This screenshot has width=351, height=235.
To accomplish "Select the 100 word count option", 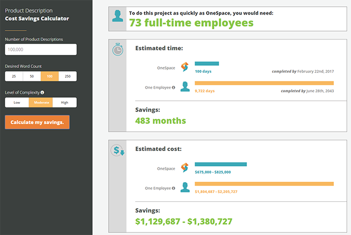I will [x=50, y=76].
